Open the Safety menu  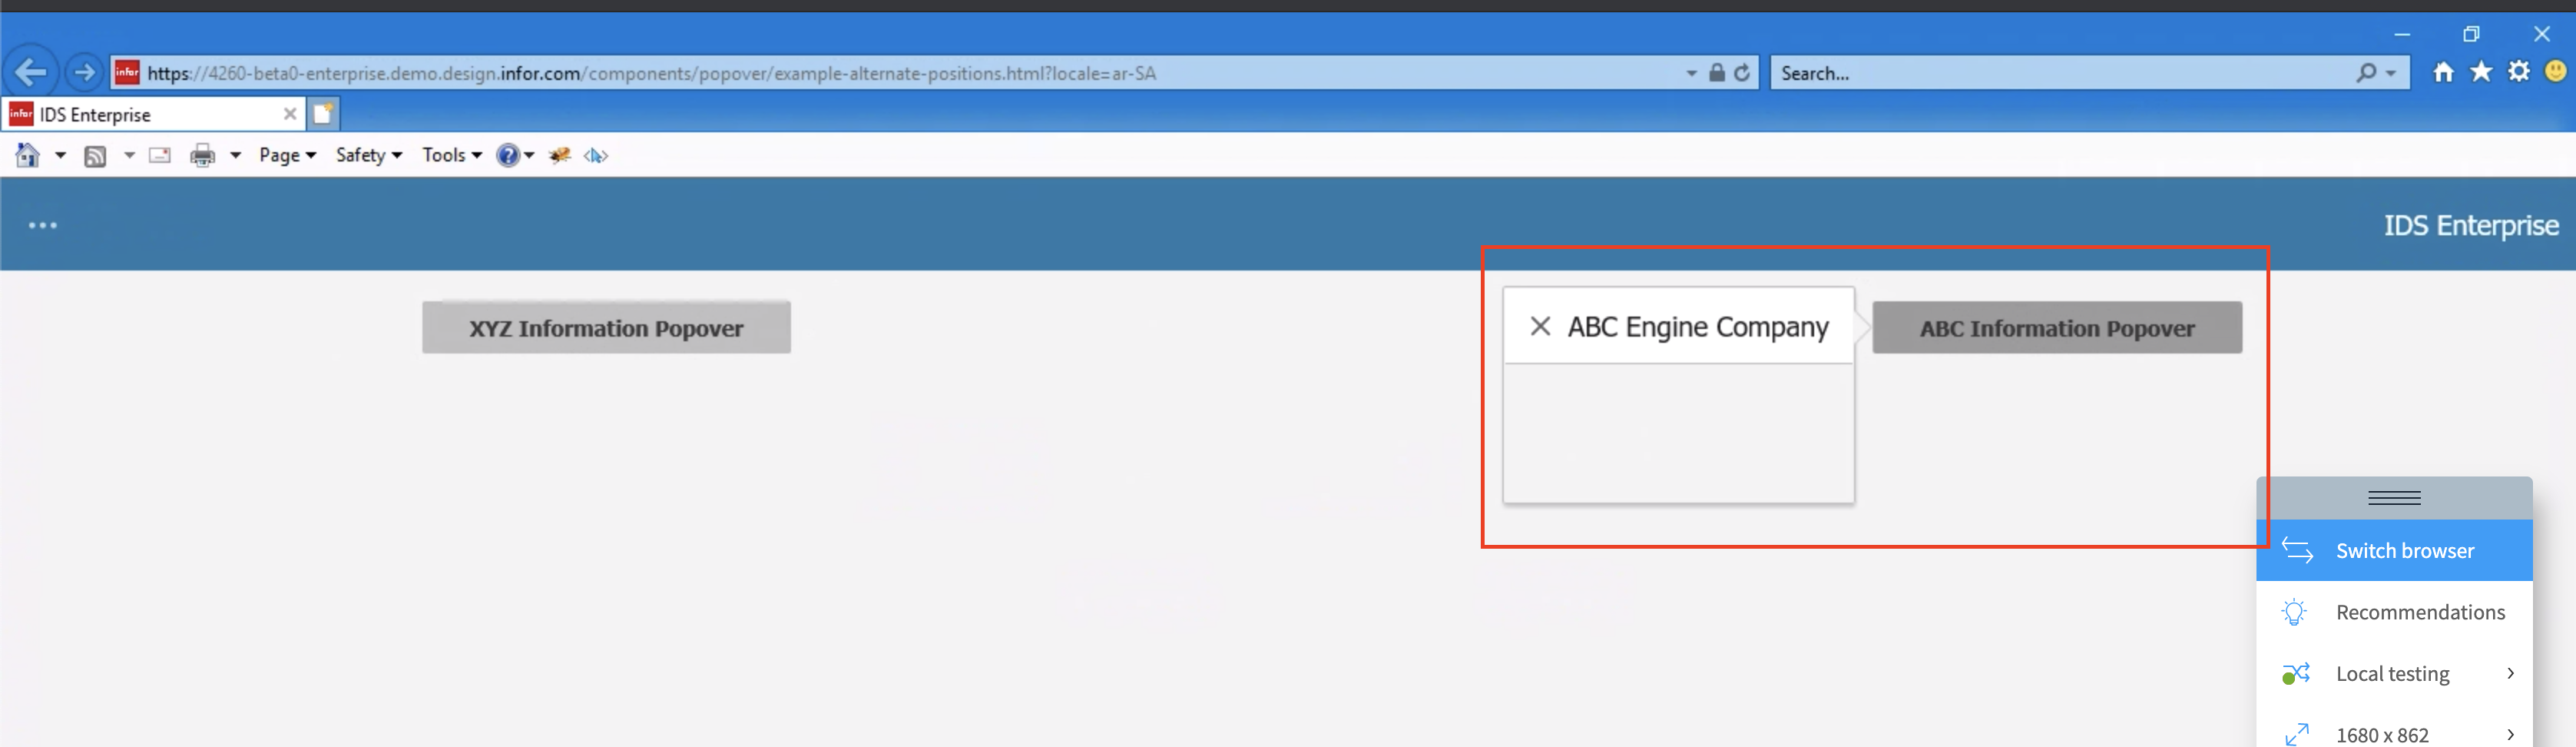tap(369, 155)
